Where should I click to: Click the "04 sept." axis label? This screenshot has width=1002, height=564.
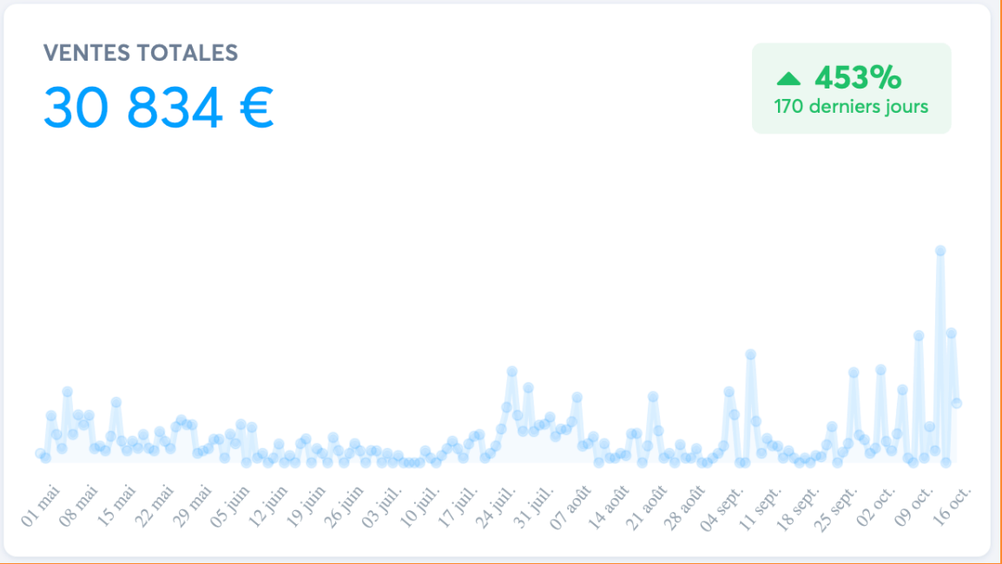(x=722, y=508)
